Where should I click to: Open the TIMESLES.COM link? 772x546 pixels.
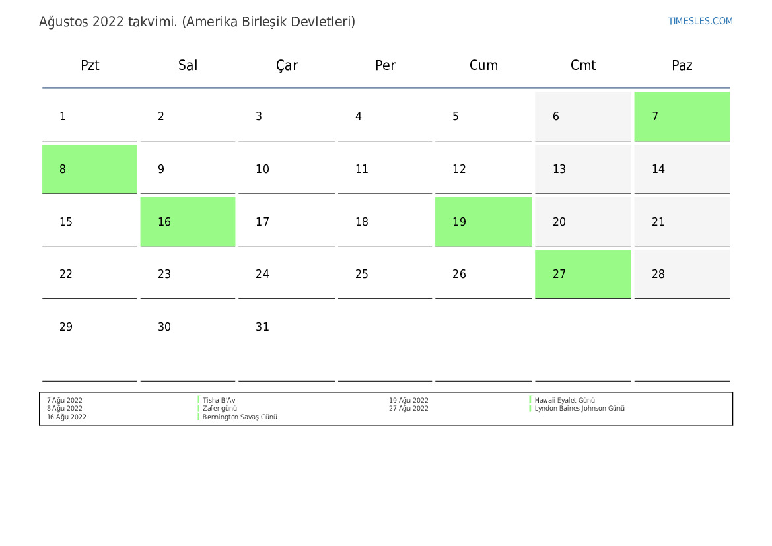coord(700,21)
